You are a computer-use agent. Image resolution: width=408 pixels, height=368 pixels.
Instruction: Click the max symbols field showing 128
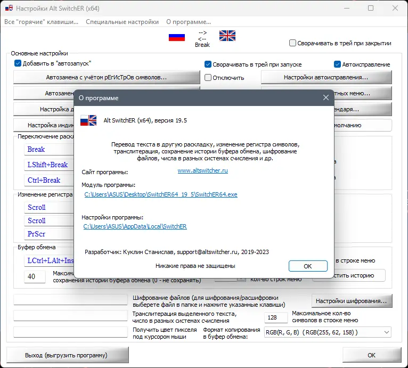[276, 317]
